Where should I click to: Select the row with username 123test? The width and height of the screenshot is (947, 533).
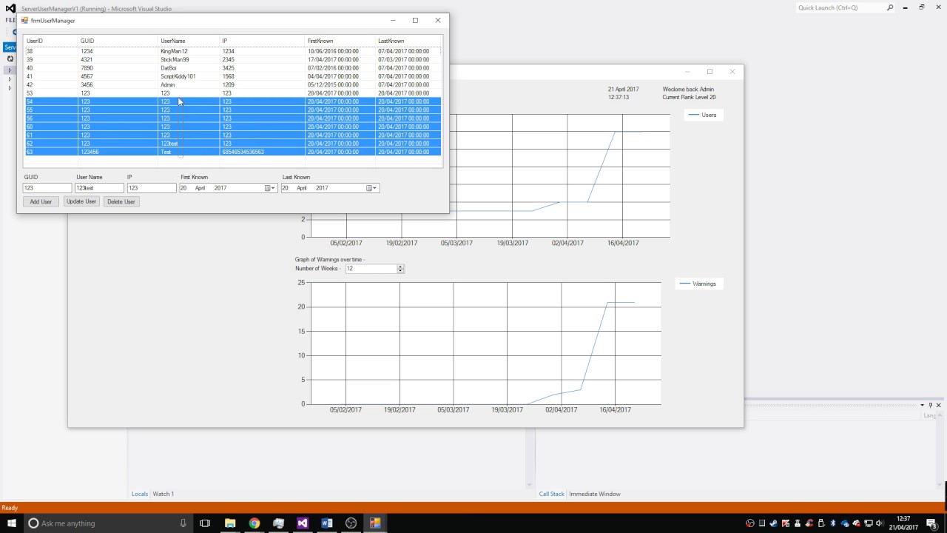(x=232, y=144)
